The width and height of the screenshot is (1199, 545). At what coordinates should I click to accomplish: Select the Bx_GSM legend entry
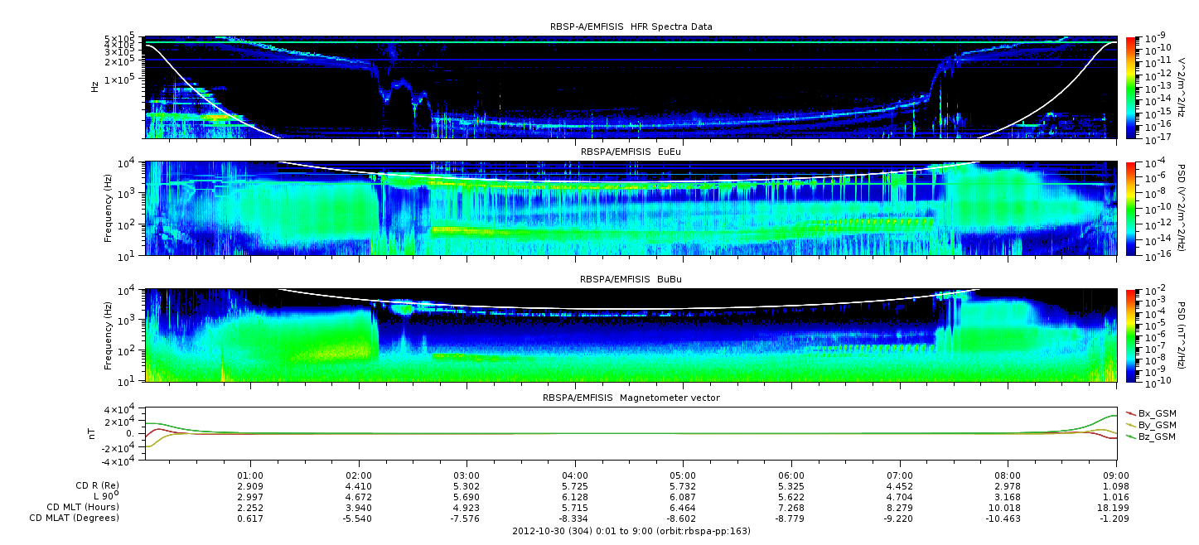click(x=1155, y=412)
